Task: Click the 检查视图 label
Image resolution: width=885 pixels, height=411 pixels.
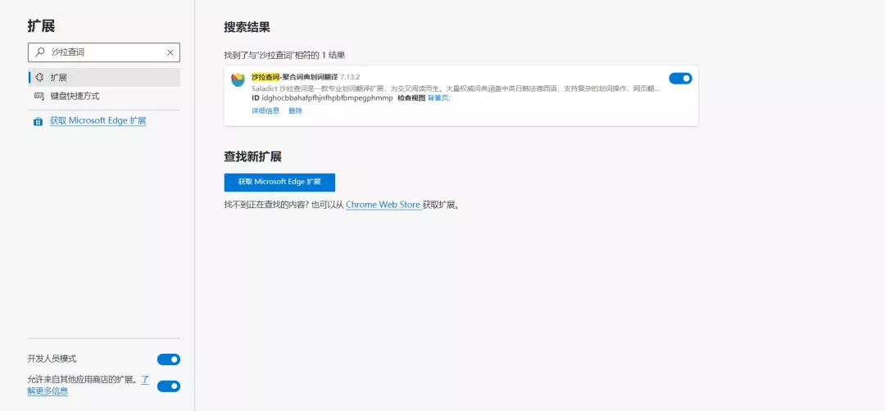Action: point(411,98)
